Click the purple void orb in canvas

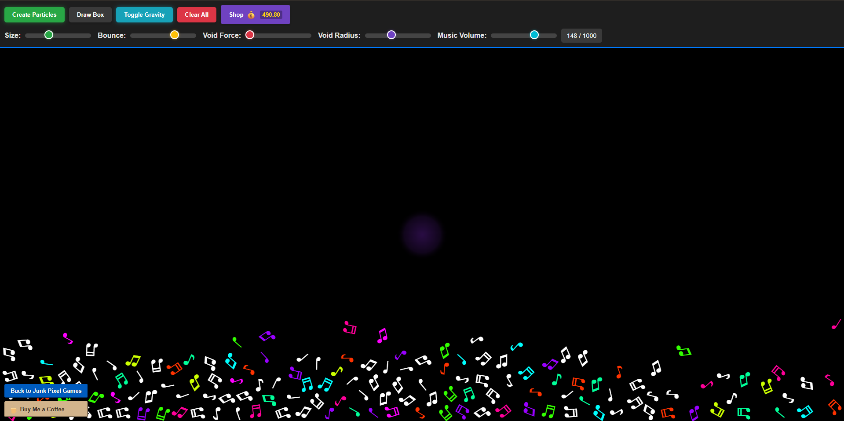coord(422,235)
